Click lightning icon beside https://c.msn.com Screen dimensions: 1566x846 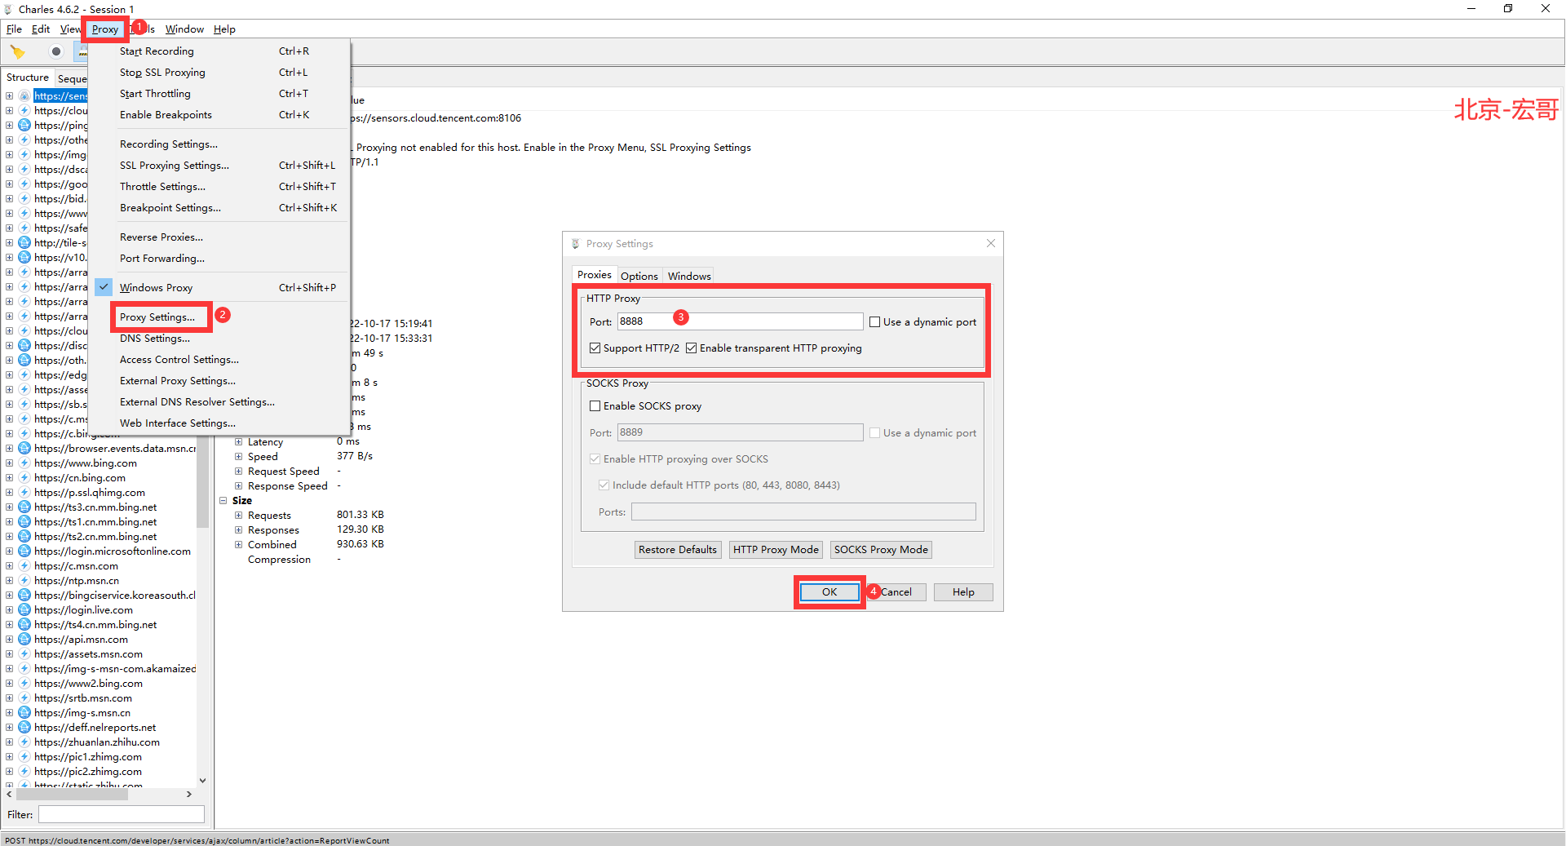pos(24,566)
